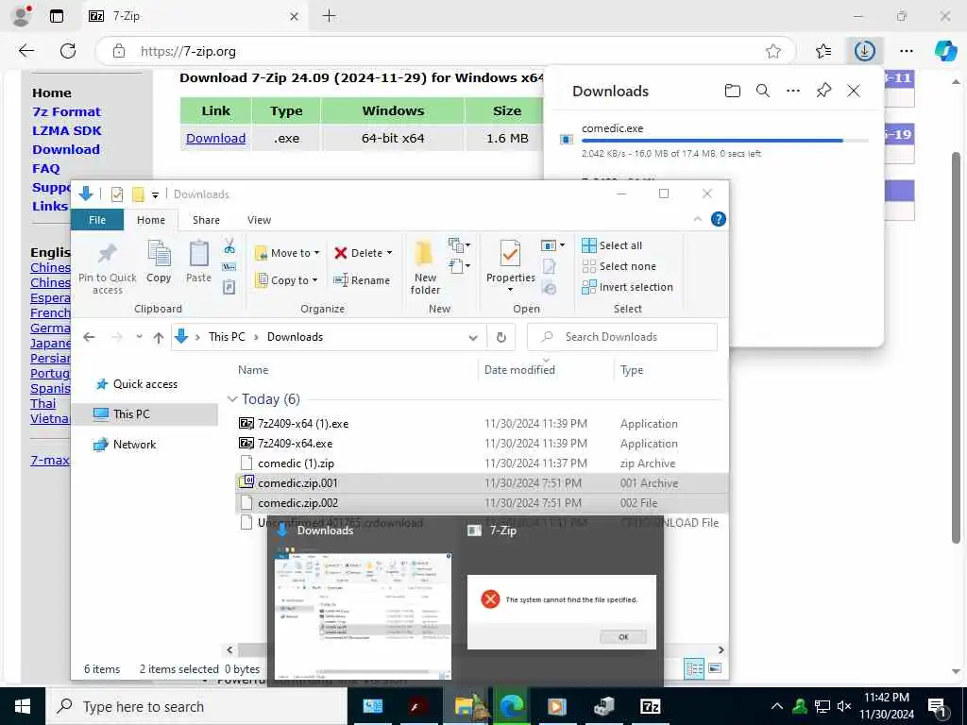Image resolution: width=967 pixels, height=725 pixels.
Task: Open the File tab in Explorer
Action: 97,220
